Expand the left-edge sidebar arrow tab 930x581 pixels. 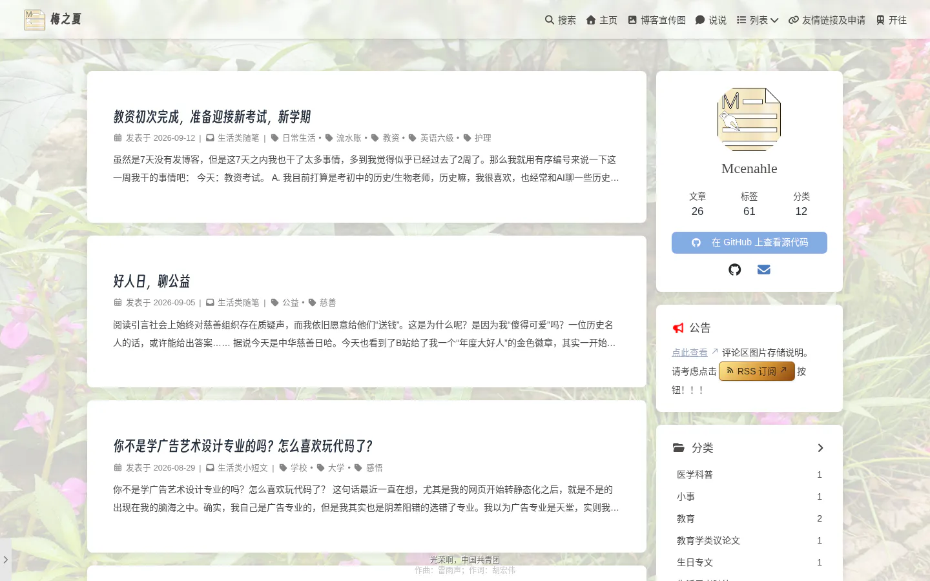click(5, 560)
